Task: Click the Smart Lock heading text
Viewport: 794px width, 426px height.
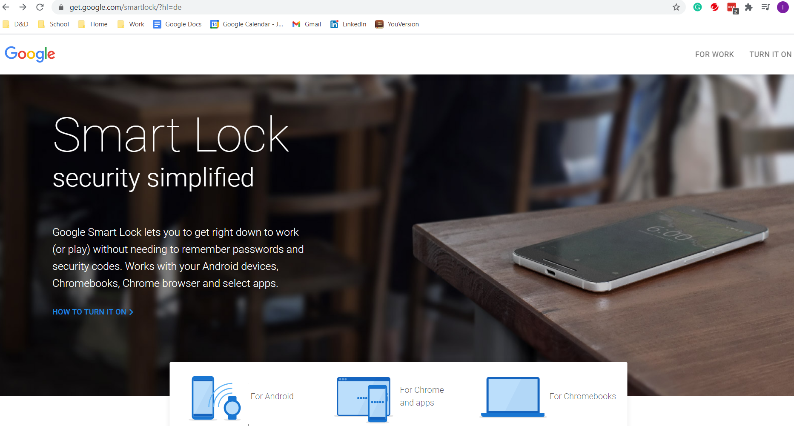Action: click(171, 135)
